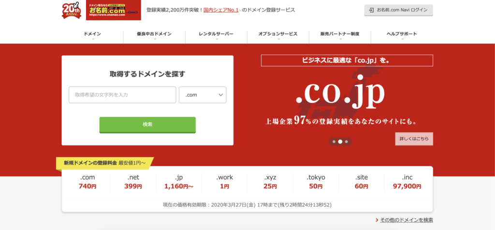
Task: Open the お名前.com logo banner
Action: pos(113,11)
